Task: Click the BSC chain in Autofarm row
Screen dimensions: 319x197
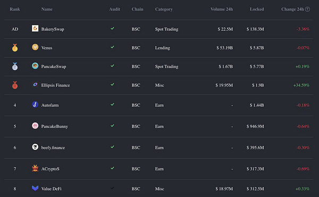Action: click(x=136, y=105)
